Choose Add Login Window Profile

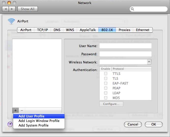click(39, 121)
